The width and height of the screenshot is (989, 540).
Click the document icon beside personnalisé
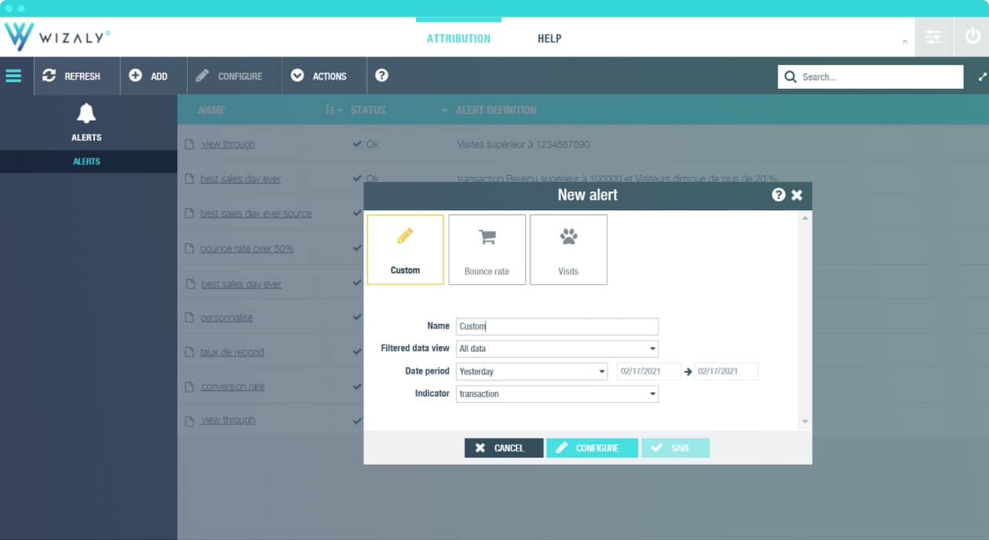point(189,318)
